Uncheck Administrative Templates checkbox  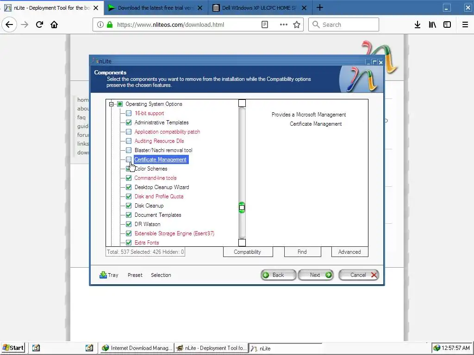tap(129, 122)
